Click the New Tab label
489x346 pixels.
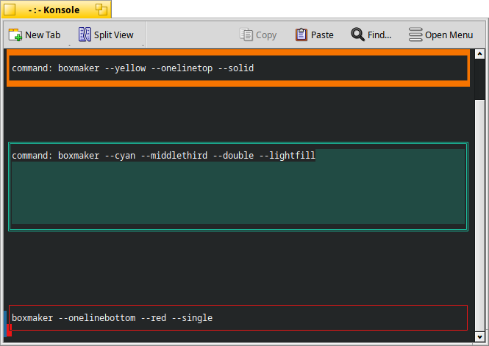[43, 35]
